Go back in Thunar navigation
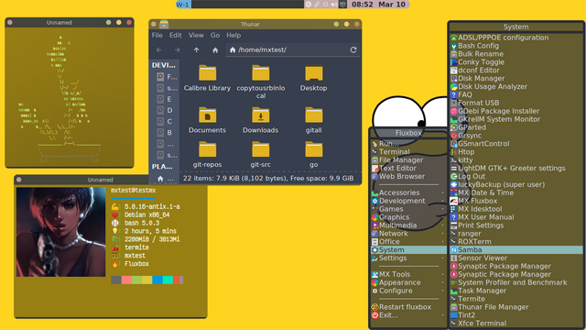Screen dimensions: 586x330 [158, 49]
